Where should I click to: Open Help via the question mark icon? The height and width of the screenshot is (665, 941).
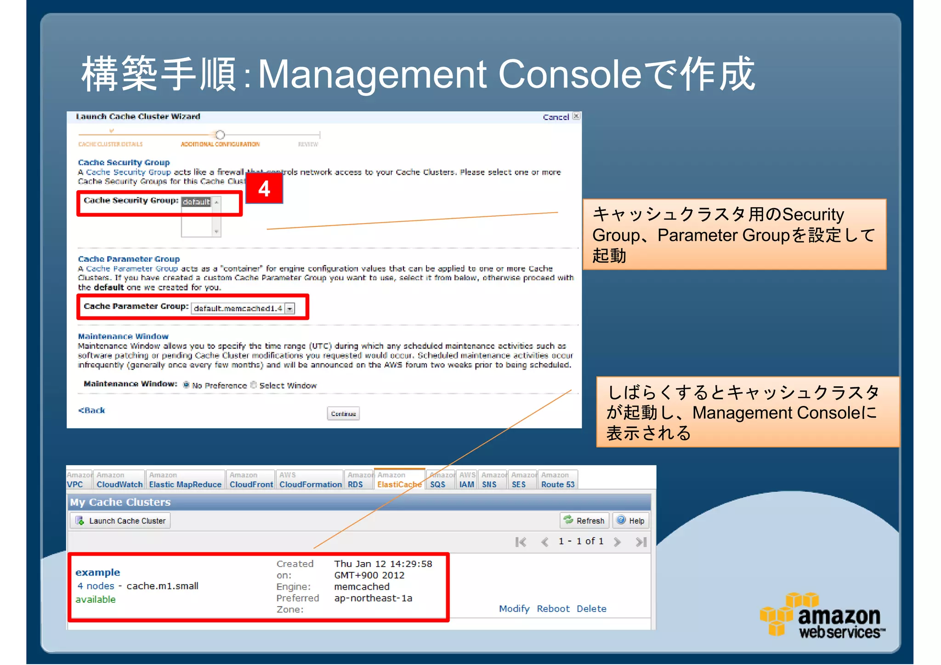coord(621,520)
